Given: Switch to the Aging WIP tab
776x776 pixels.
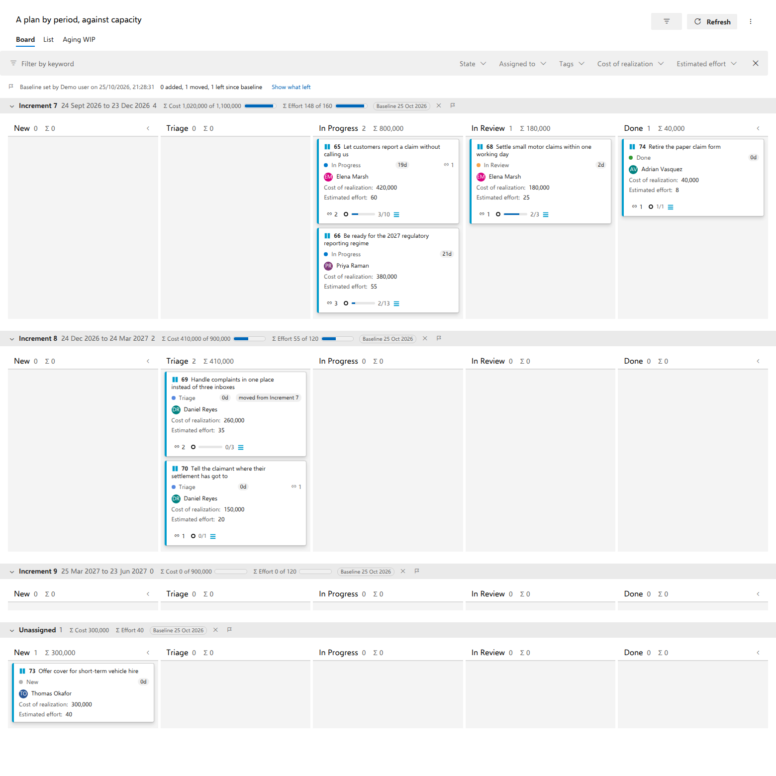Looking at the screenshot, I should click(79, 39).
